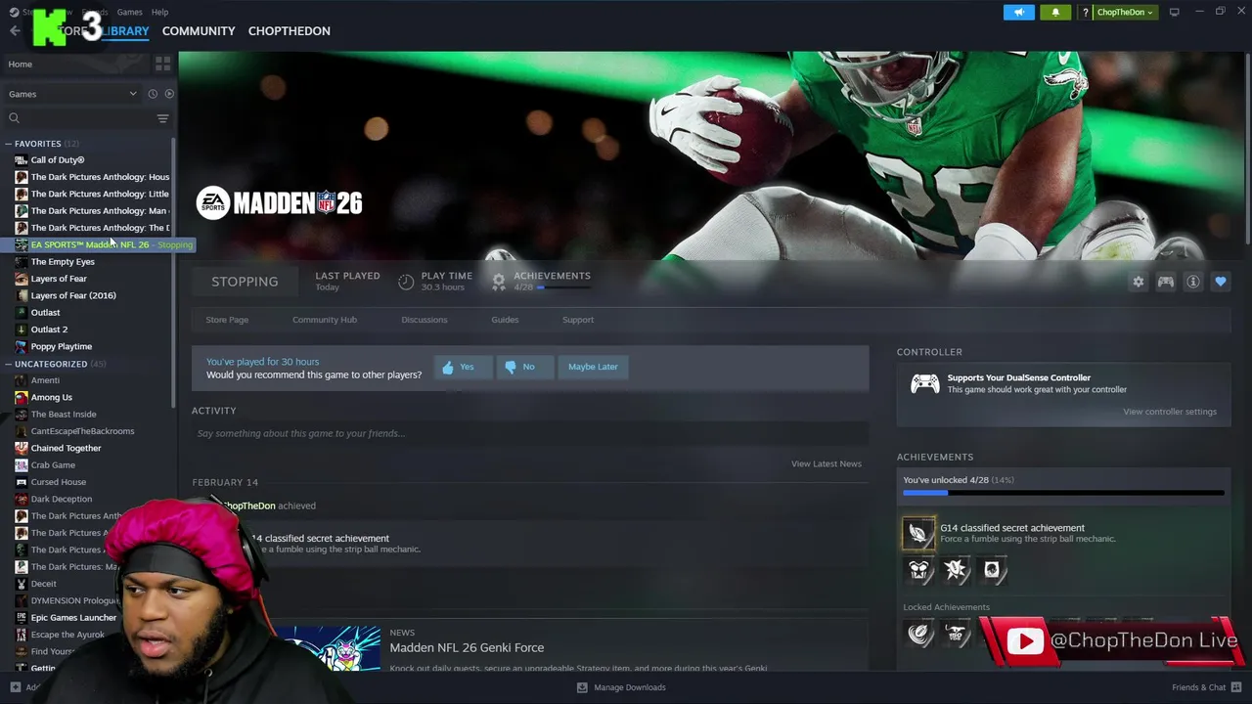Select Call of Duty in the library
Image resolution: width=1252 pixels, height=704 pixels.
pyautogui.click(x=58, y=160)
